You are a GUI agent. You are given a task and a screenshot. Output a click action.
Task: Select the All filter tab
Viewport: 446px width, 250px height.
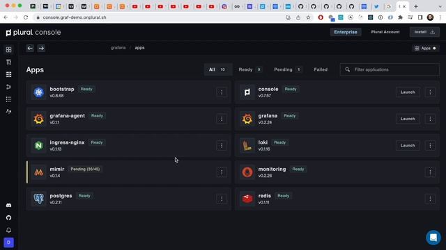coord(218,69)
